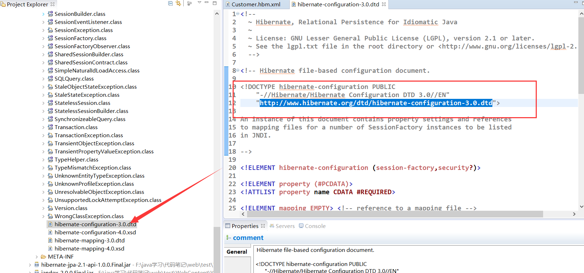Select TransientPropertyValueException.class
Image resolution: width=584 pixels, height=273 pixels.
tap(104, 152)
